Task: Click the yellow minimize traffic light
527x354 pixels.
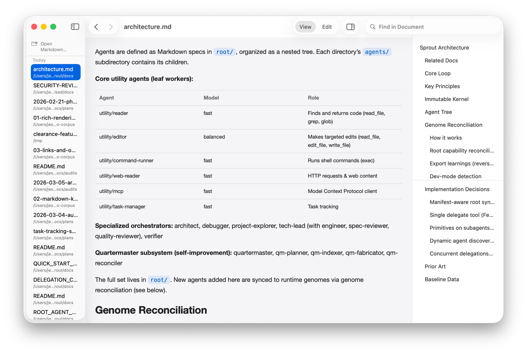Action: point(44,26)
